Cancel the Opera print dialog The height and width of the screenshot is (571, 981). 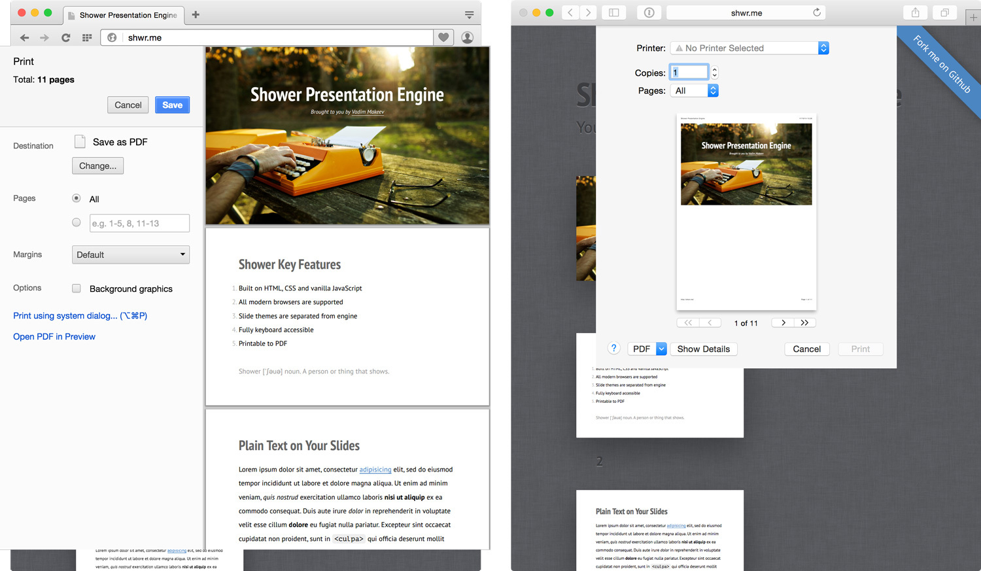point(128,105)
